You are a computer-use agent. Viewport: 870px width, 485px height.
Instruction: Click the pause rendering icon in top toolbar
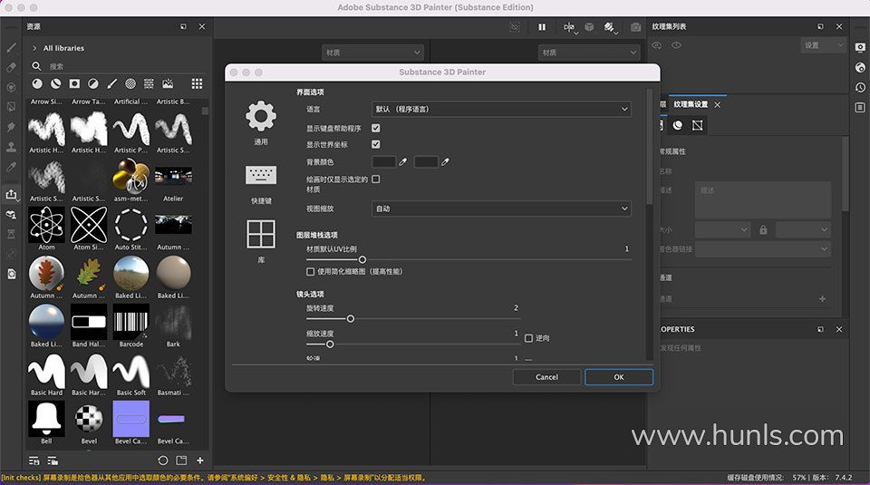click(x=542, y=26)
